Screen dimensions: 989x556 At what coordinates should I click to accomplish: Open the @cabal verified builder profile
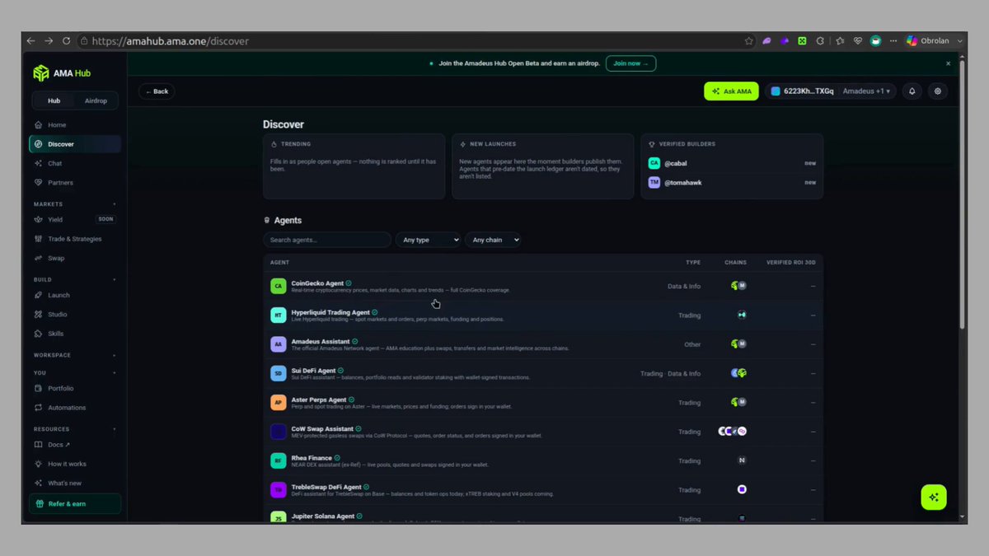(732, 163)
